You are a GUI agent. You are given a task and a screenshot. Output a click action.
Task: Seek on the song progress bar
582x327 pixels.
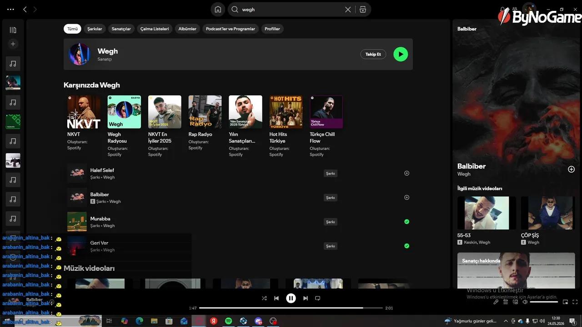coord(291,308)
